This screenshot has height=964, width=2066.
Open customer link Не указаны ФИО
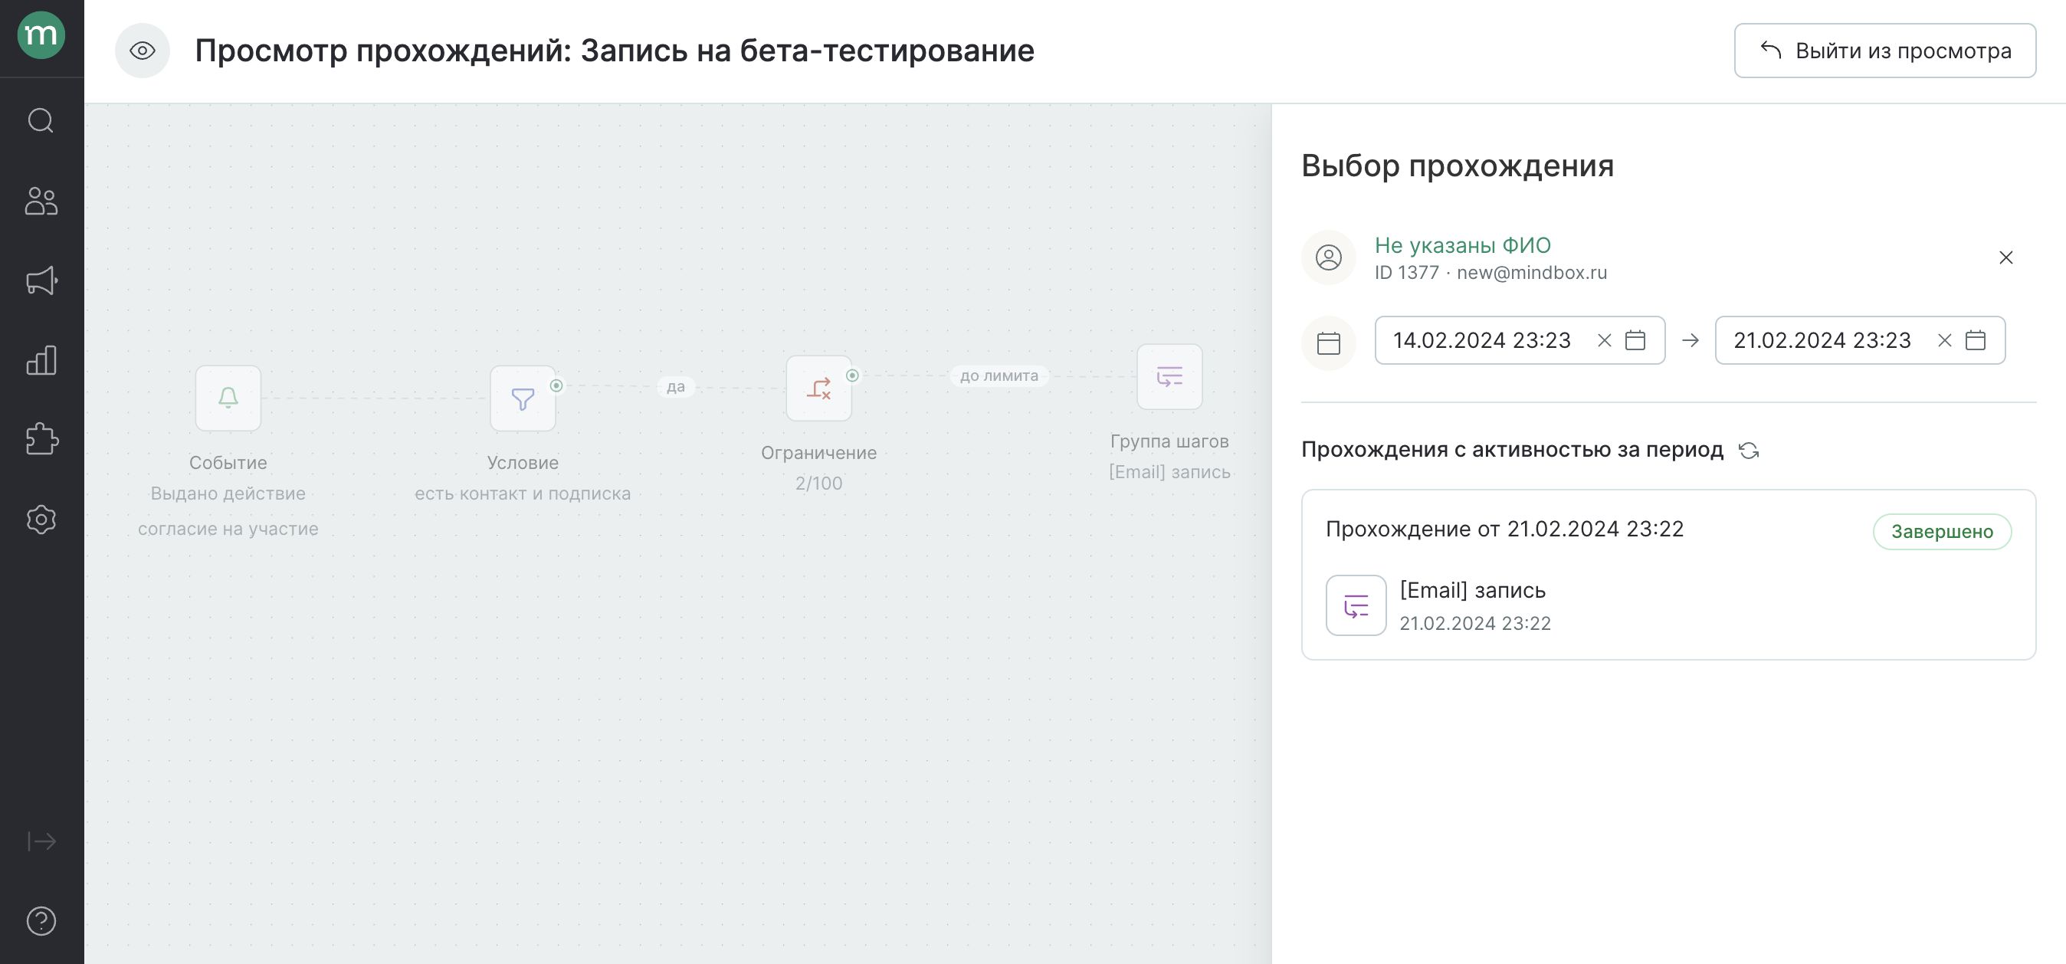(1462, 245)
